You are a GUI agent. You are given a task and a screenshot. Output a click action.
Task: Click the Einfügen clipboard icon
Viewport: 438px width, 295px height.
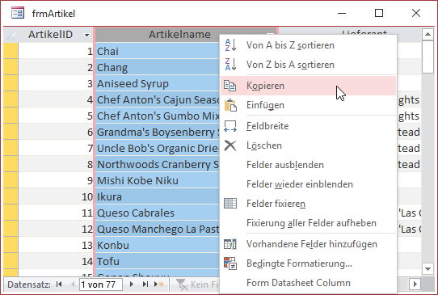[x=231, y=105]
